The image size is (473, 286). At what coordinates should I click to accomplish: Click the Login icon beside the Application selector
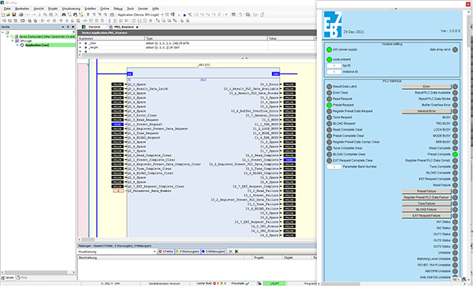click(x=167, y=14)
